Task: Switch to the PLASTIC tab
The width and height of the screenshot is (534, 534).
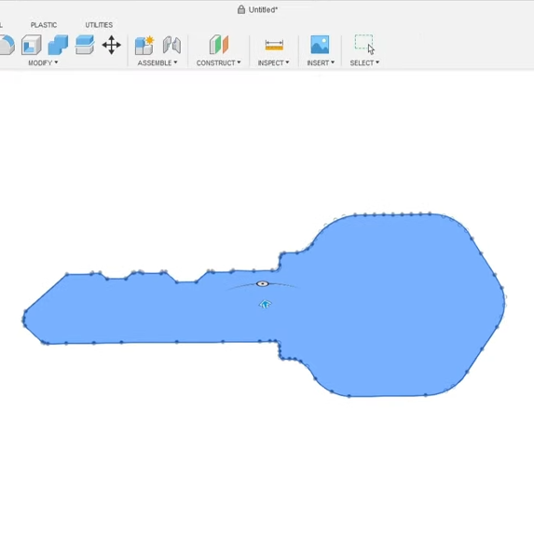Action: [x=44, y=25]
